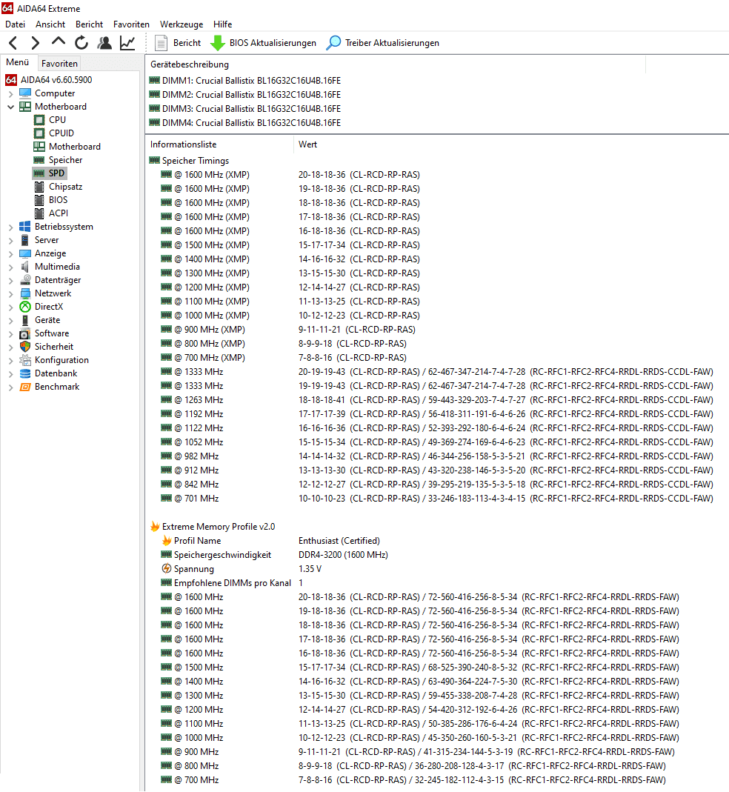Click Extreme Memory Profile flame icon
This screenshot has width=729, height=792.
pyautogui.click(x=155, y=526)
